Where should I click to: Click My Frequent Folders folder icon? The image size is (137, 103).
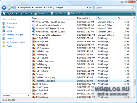(4, 42)
